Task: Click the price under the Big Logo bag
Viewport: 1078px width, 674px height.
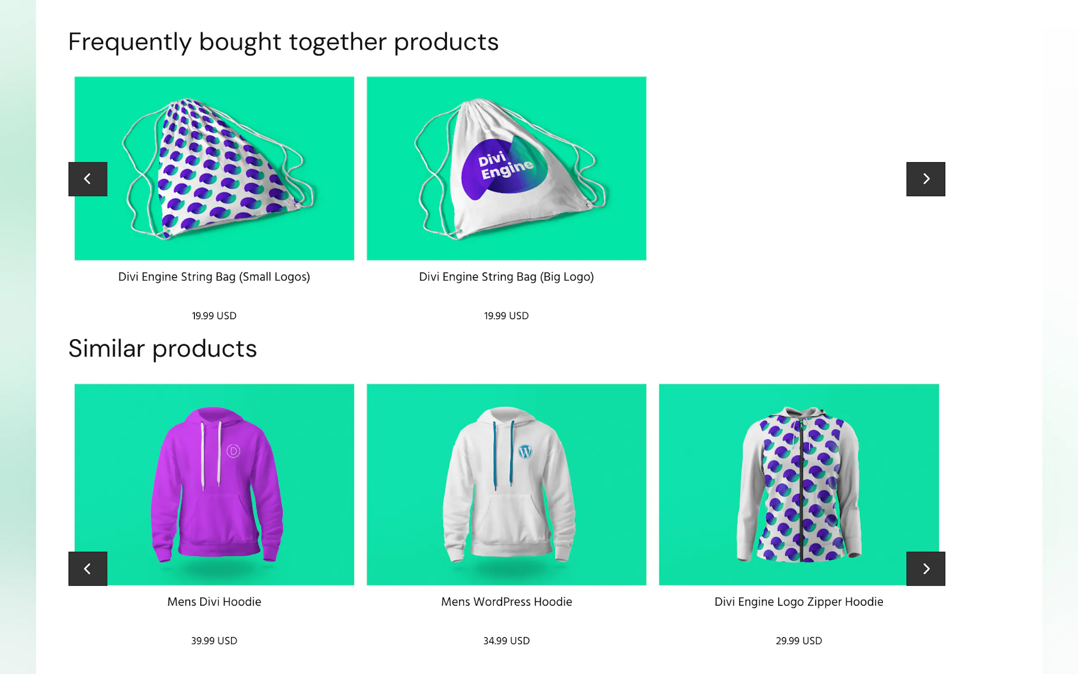Action: point(506,316)
